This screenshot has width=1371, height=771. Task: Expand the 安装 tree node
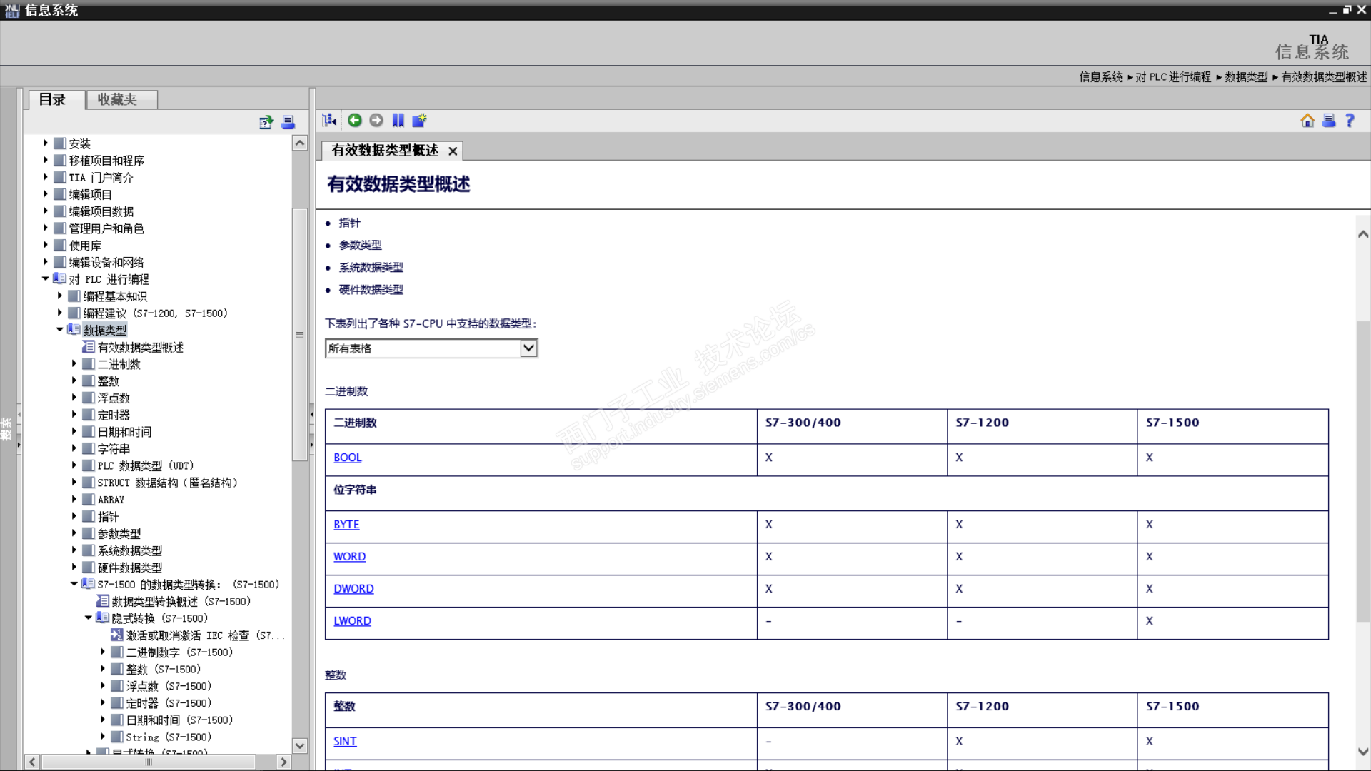coord(46,143)
